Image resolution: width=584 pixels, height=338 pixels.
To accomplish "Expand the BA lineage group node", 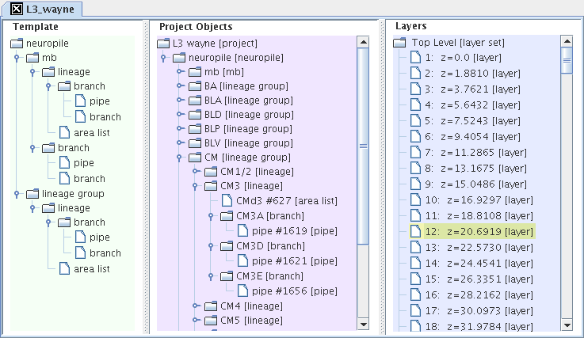I will pyautogui.click(x=180, y=86).
